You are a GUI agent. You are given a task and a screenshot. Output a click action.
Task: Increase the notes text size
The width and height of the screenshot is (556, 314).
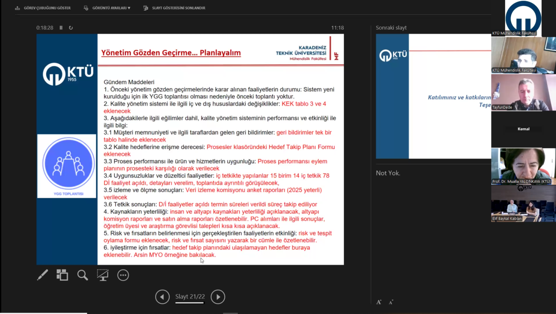[x=379, y=302]
